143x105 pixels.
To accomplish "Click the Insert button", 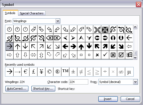I will (x=108, y=99).
